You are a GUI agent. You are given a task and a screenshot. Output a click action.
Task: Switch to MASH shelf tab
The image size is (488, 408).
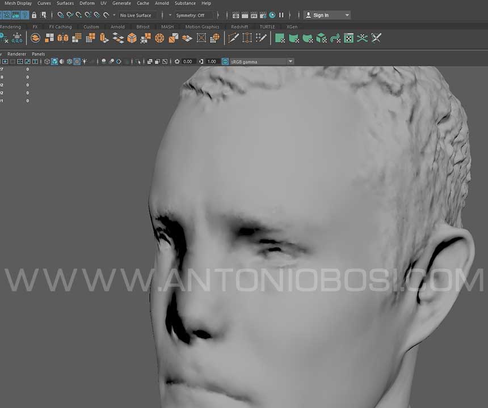[167, 27]
